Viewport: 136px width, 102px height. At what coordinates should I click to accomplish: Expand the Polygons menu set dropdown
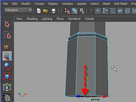point(30,10)
